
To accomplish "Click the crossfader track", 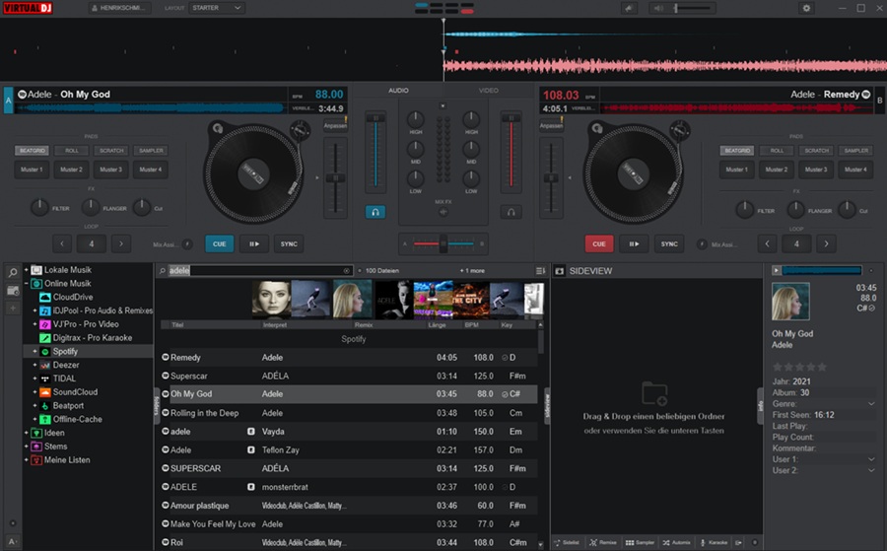I will [443, 243].
